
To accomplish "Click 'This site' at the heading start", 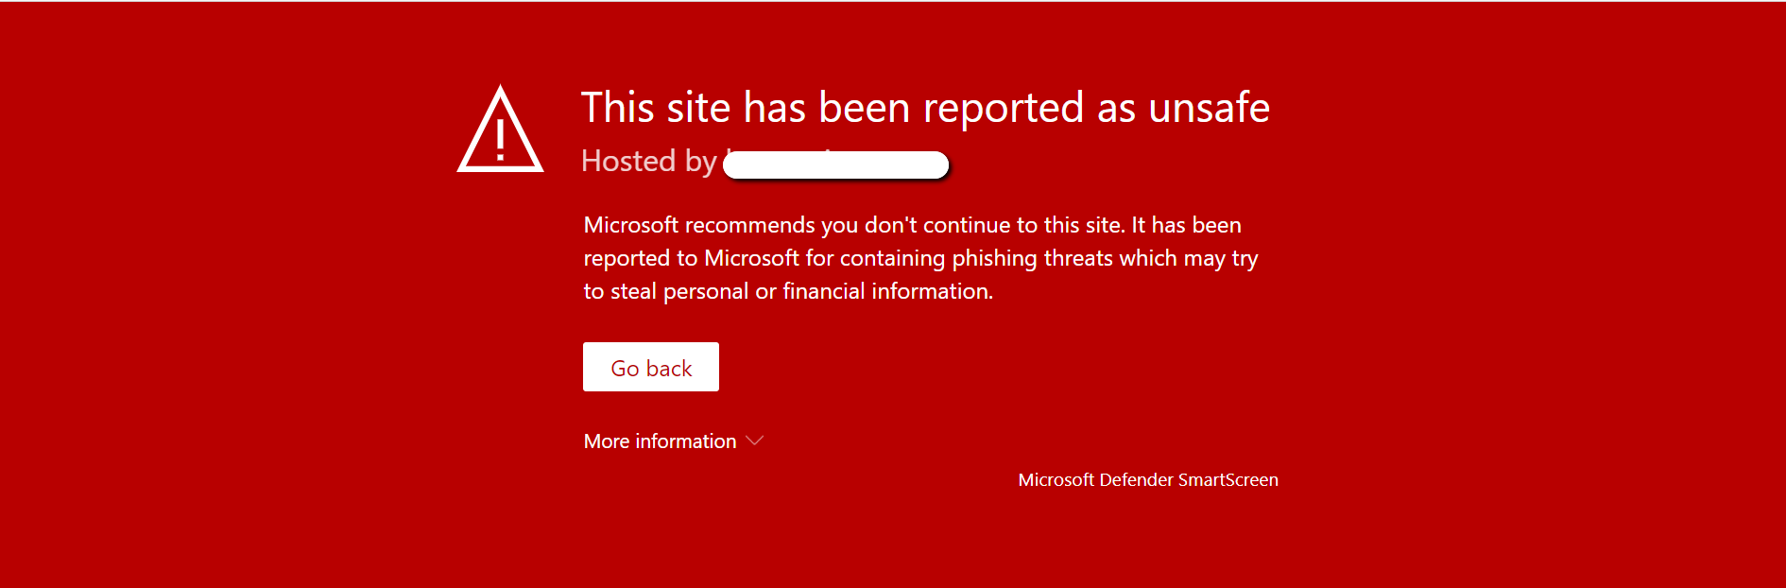I will coord(618,108).
